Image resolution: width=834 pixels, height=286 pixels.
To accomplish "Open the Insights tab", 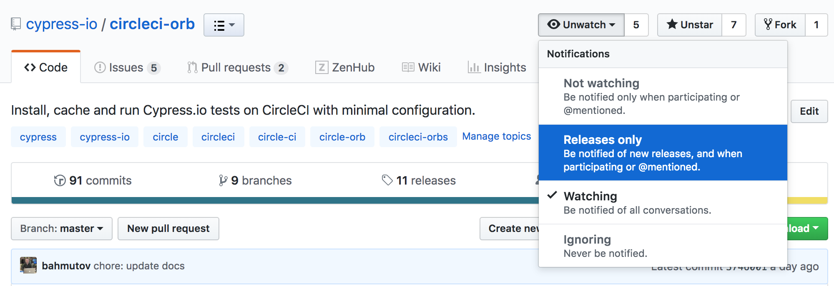I will tap(497, 67).
